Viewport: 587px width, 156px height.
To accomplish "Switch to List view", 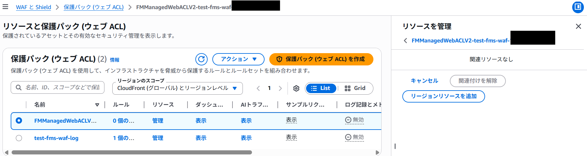I will (321, 88).
